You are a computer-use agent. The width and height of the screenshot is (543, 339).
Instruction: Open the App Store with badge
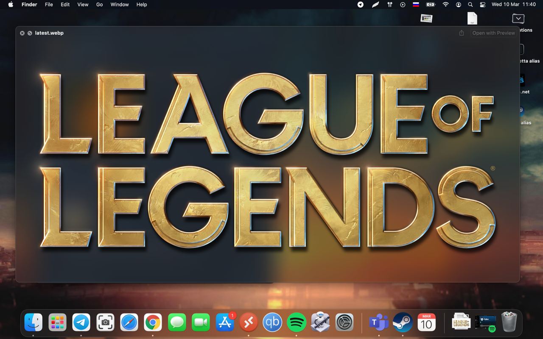[225, 322]
